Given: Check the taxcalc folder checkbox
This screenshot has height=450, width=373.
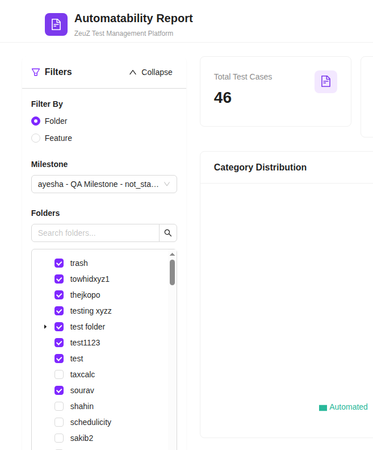Looking at the screenshot, I should 59,374.
